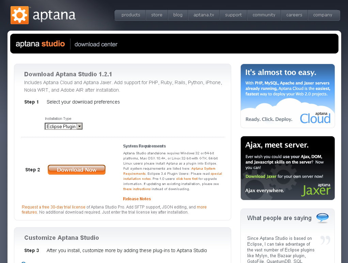Open the products menu
Screen dimensions: 348x263
(130, 15)
